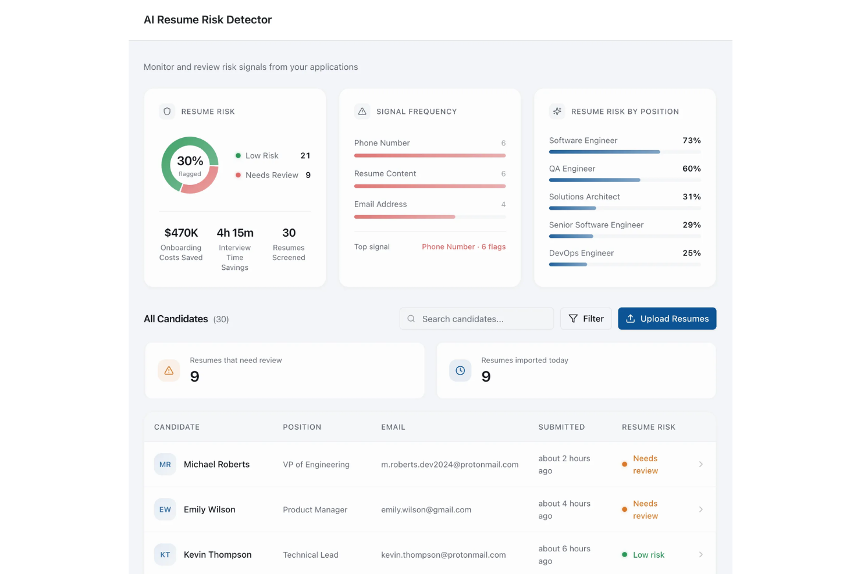Click the clock icon beside resumes imported today
This screenshot has height=574, width=861.
(460, 370)
